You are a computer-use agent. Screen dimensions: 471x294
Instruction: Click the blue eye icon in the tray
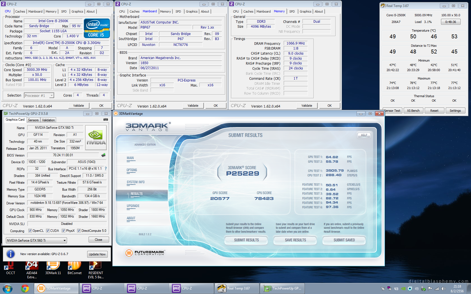pyautogui.click(x=410, y=289)
